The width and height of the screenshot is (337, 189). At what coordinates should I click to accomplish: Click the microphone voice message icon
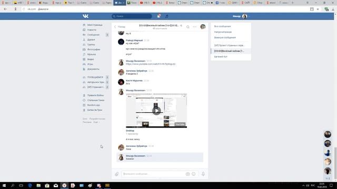coord(203,174)
